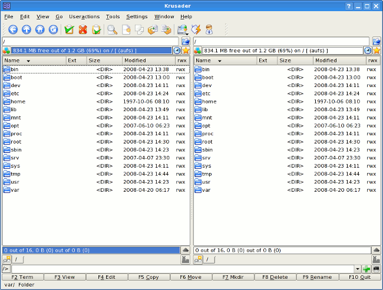Screen dimensions: 383x290
Task: Open left panel media list button
Action: click(x=6, y=51)
